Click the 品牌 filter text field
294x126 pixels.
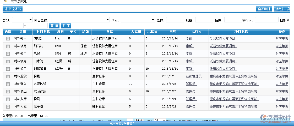click(233, 20)
